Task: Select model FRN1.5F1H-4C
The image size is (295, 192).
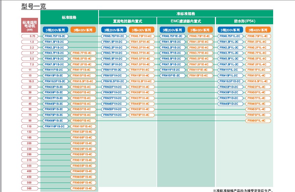Action: 142,42
